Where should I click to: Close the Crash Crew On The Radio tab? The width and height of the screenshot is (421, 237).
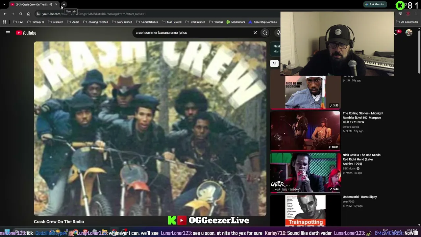(56, 5)
